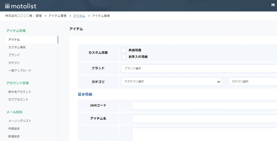Open 内容設定 in the sidebar
The image size is (277, 141).
tap(14, 129)
